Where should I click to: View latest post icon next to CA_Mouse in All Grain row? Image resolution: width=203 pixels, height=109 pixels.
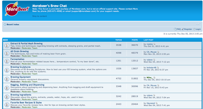[x=158, y=52]
